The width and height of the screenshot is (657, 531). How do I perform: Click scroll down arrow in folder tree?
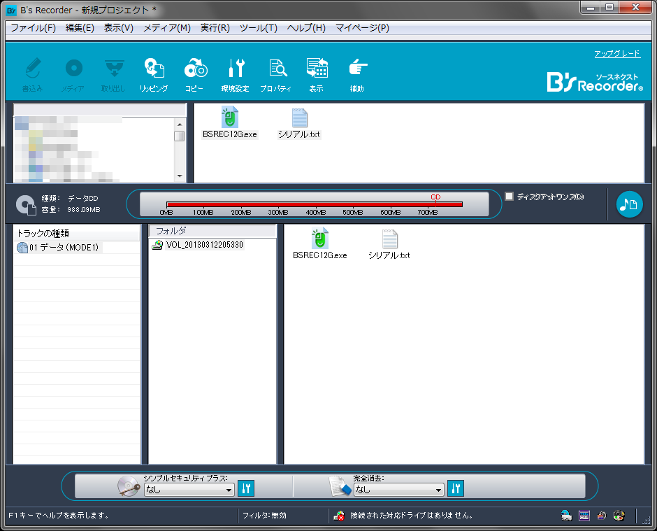(180, 176)
